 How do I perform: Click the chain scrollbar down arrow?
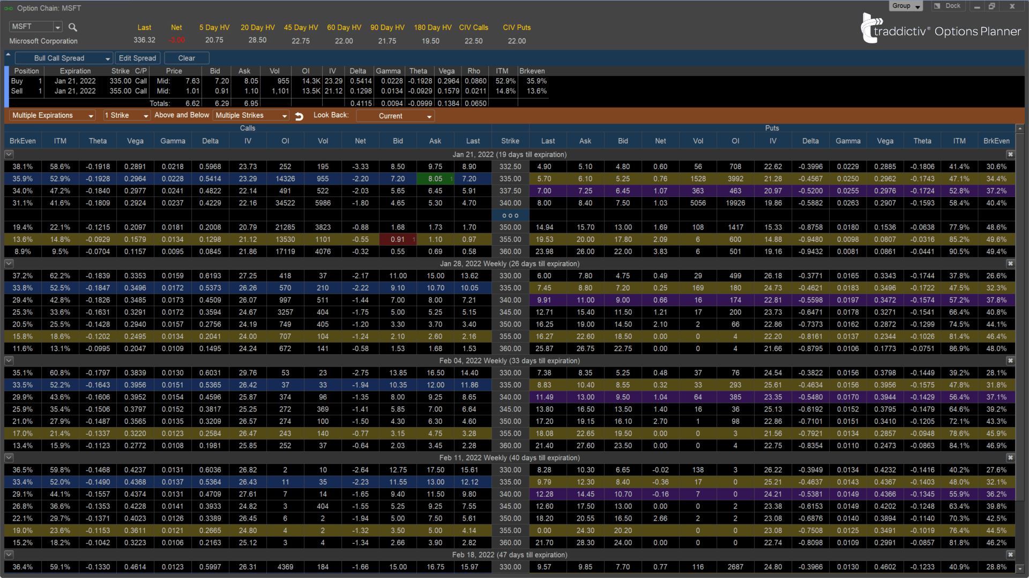point(1020,568)
